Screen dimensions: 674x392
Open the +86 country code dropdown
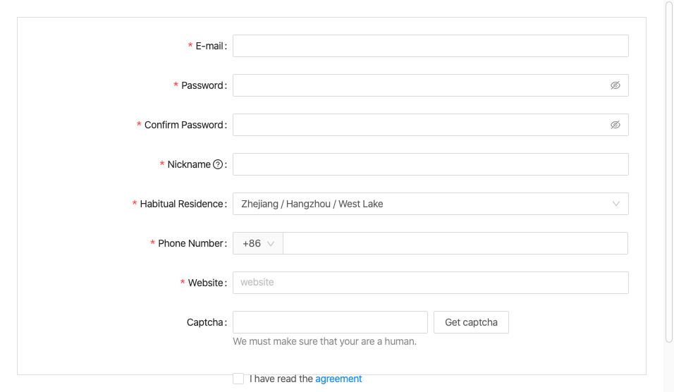258,243
